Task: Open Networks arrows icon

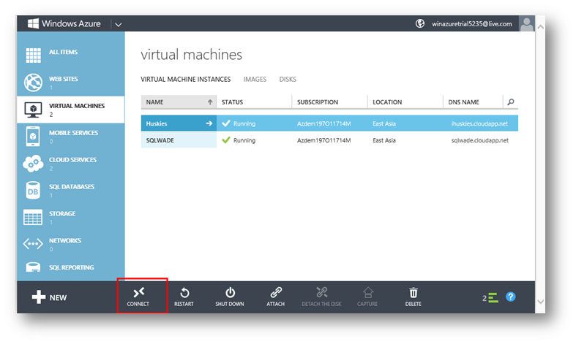Action: pyautogui.click(x=33, y=243)
